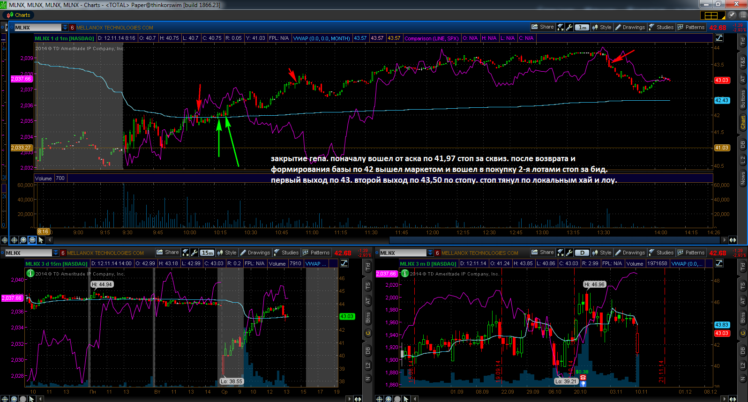748x402 pixels.
Task: Open Style in bottom-left chart
Action: coord(227,253)
